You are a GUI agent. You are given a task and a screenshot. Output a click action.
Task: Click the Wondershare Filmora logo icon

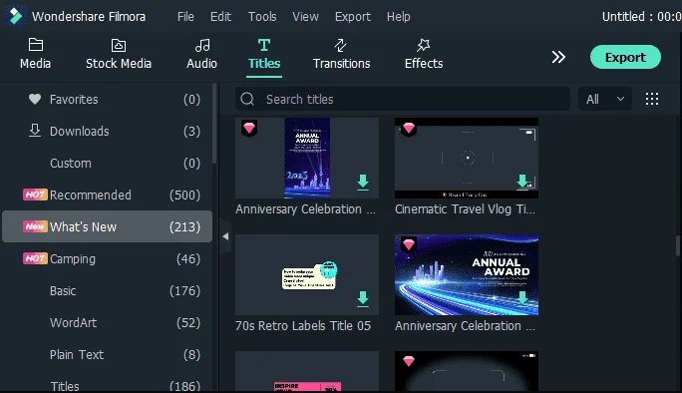tap(16, 16)
